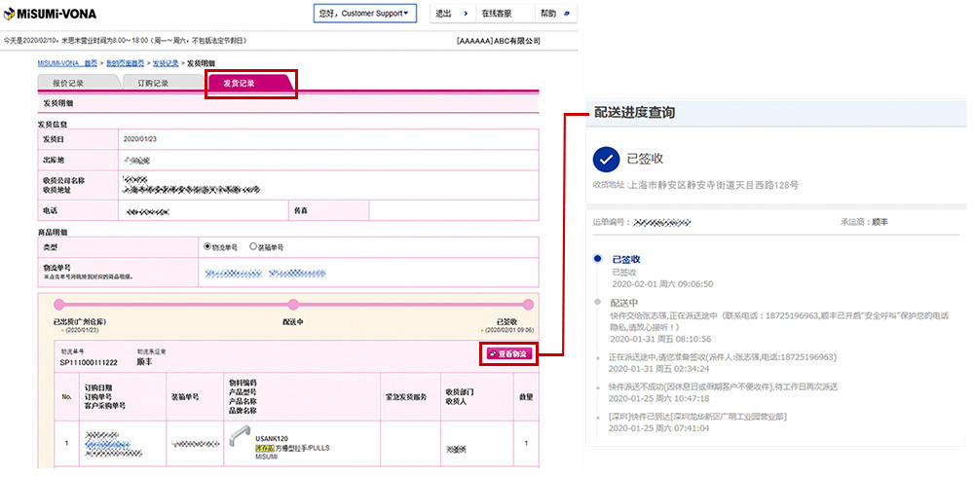Image resolution: width=974 pixels, height=478 pixels.
Task: Click the 查看物流 view logistics button
Action: point(509,353)
